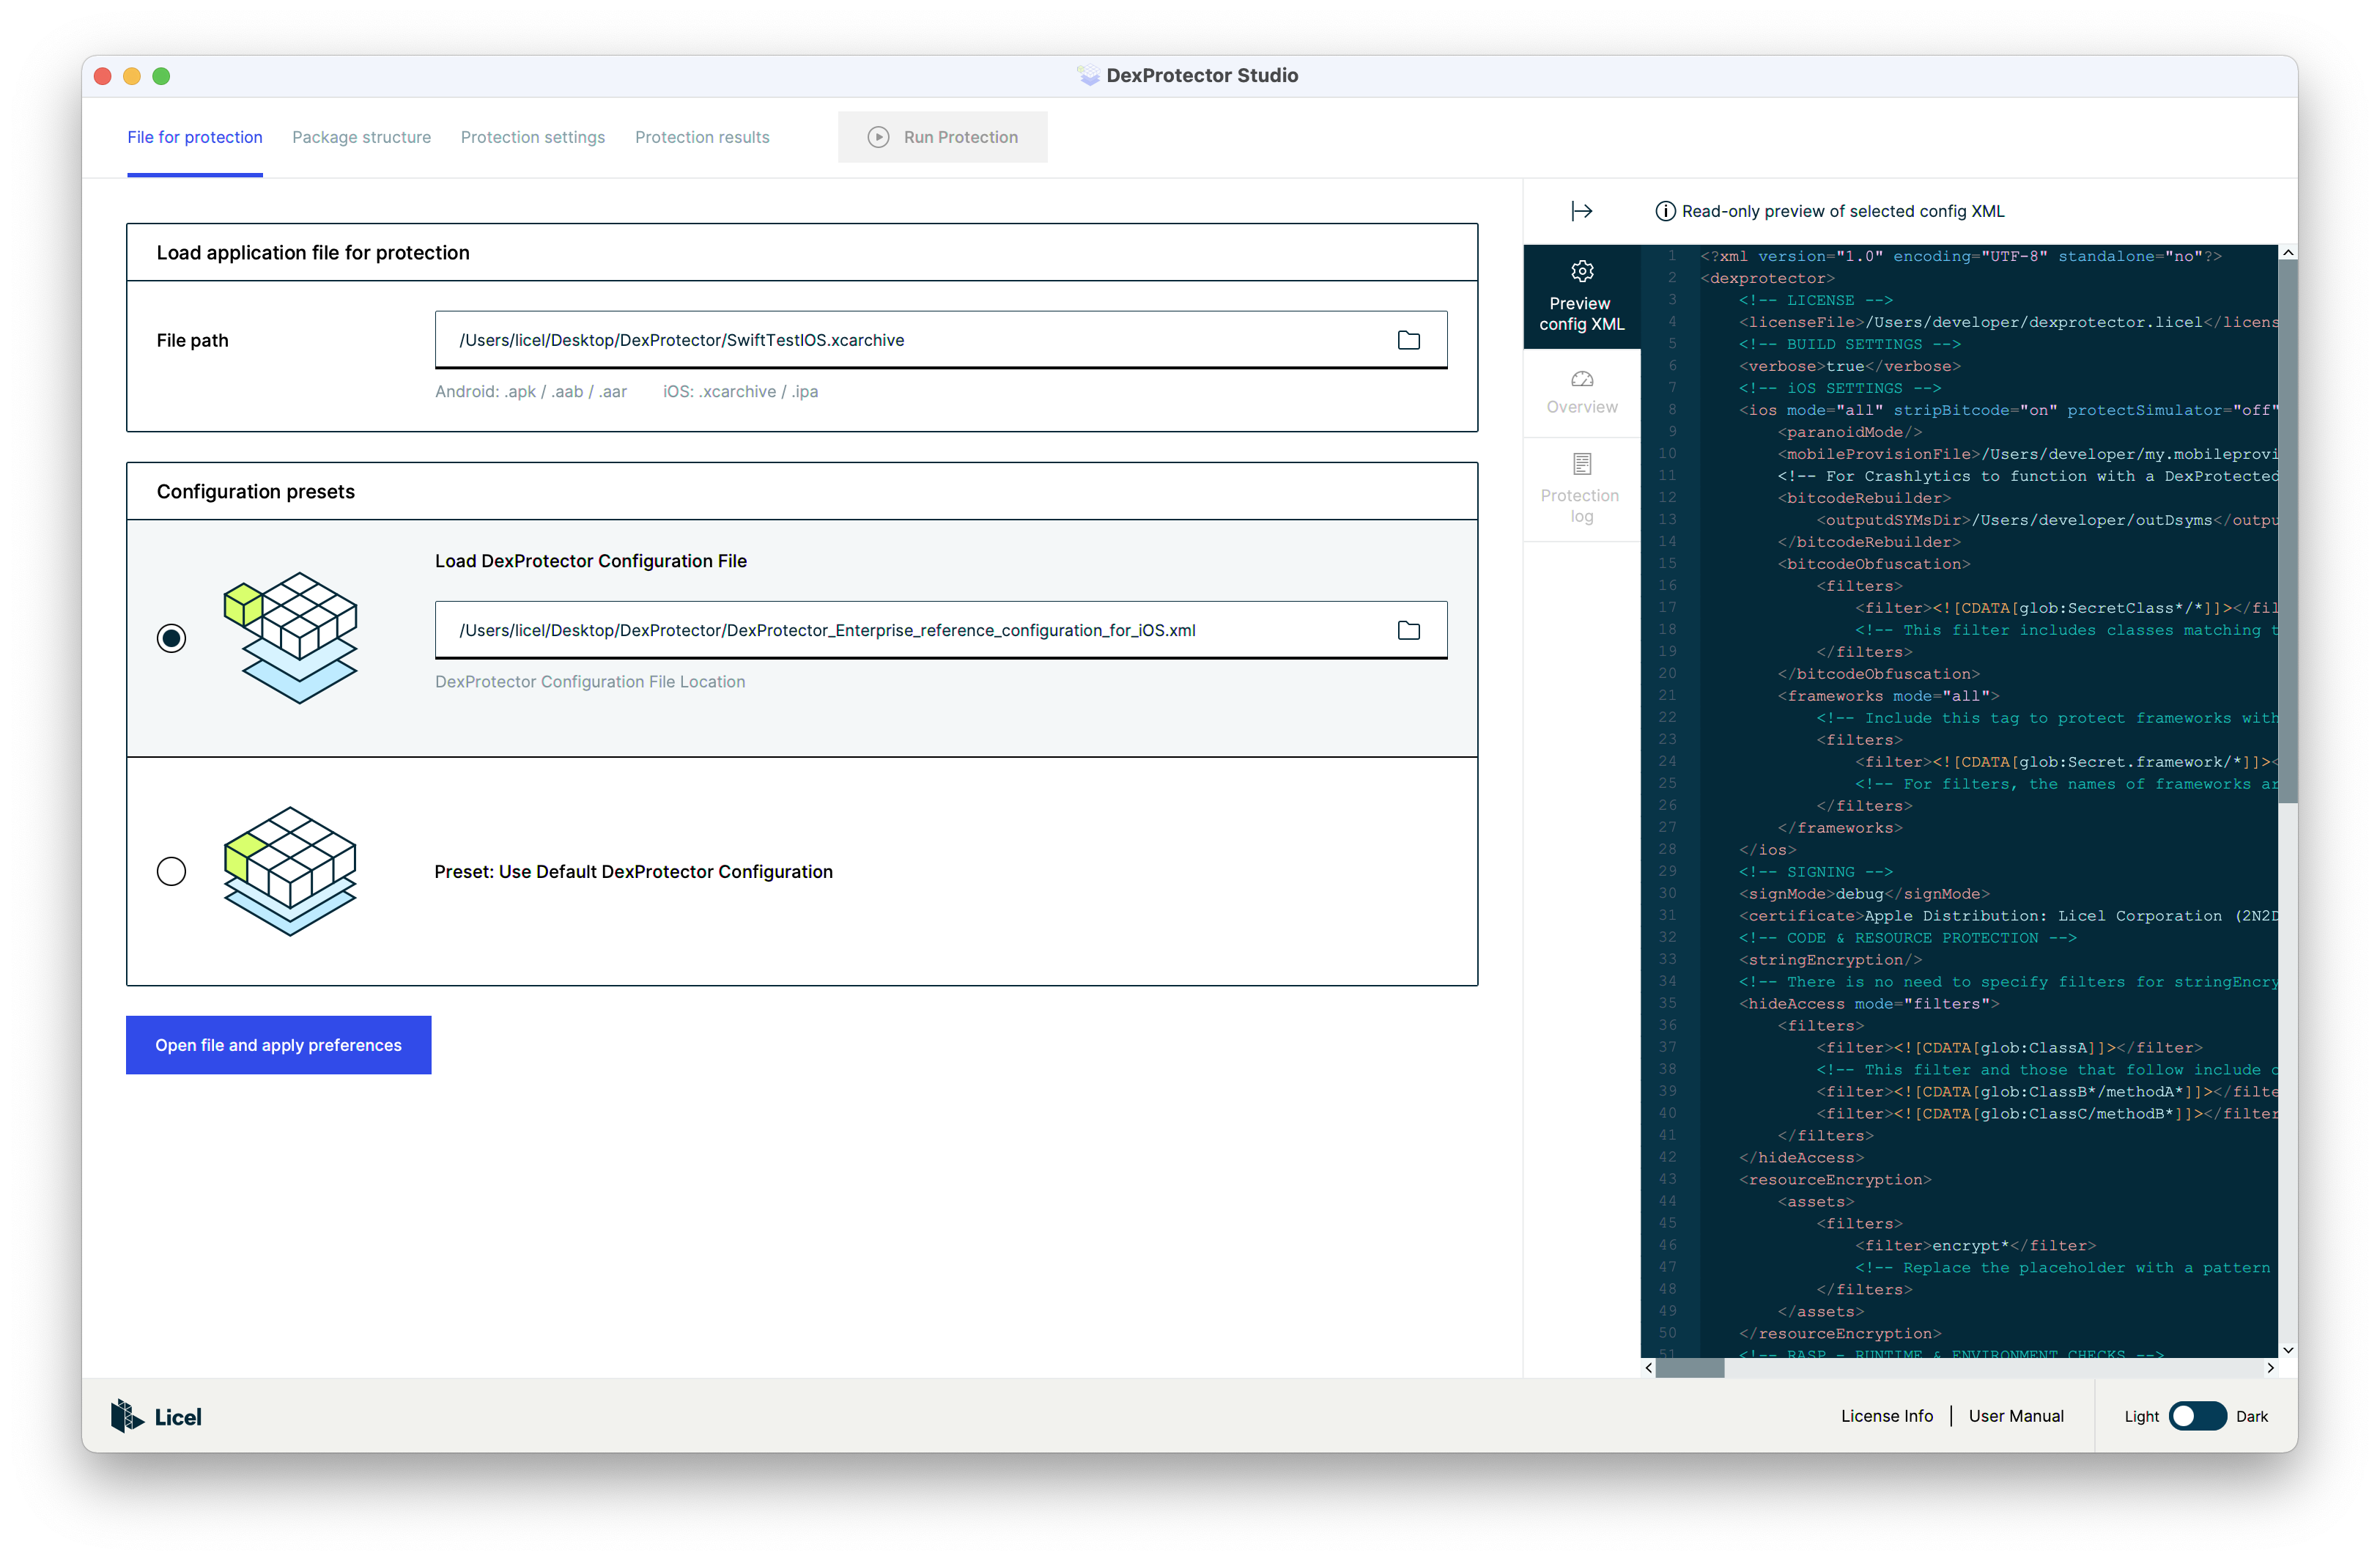The image size is (2380, 1561).
Task: Click XML line '<stringEncryption/>'
Action: pos(1830,960)
